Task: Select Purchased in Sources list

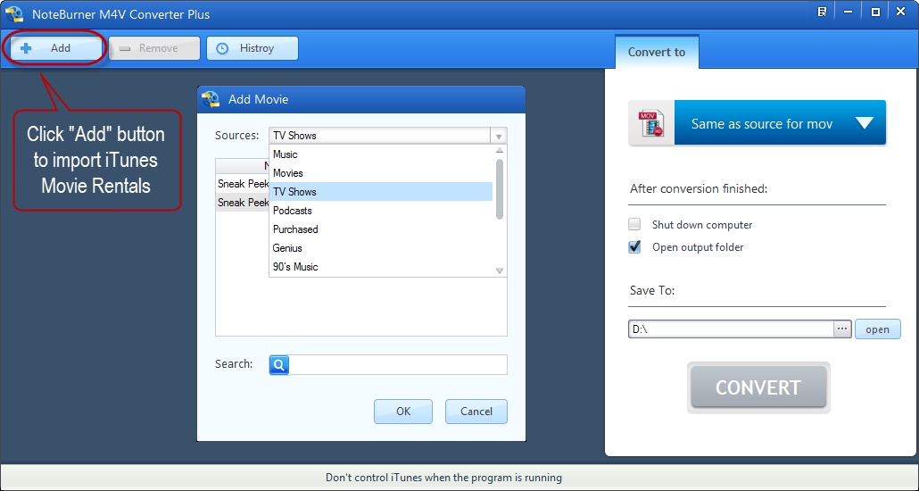Action: coord(380,229)
